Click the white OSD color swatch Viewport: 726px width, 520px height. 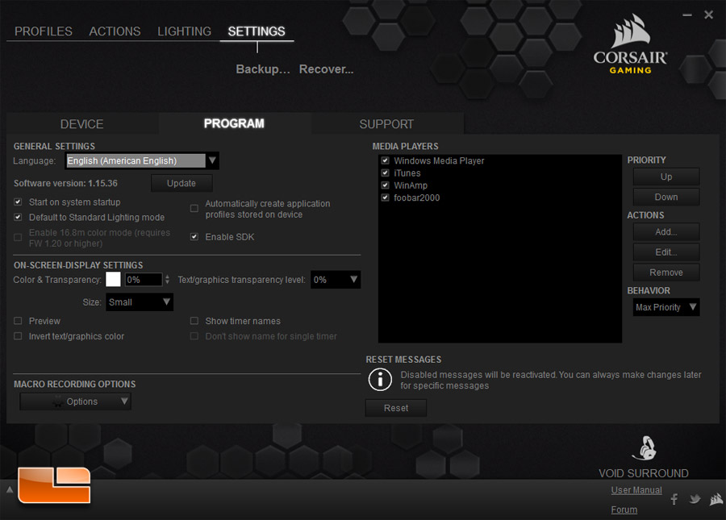coord(113,280)
